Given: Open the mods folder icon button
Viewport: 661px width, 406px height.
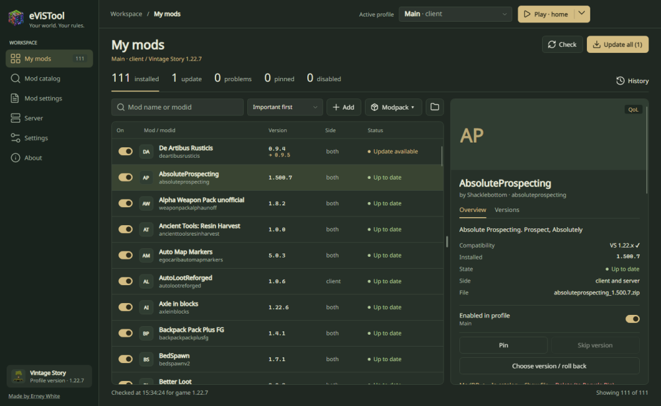Looking at the screenshot, I should coord(435,107).
